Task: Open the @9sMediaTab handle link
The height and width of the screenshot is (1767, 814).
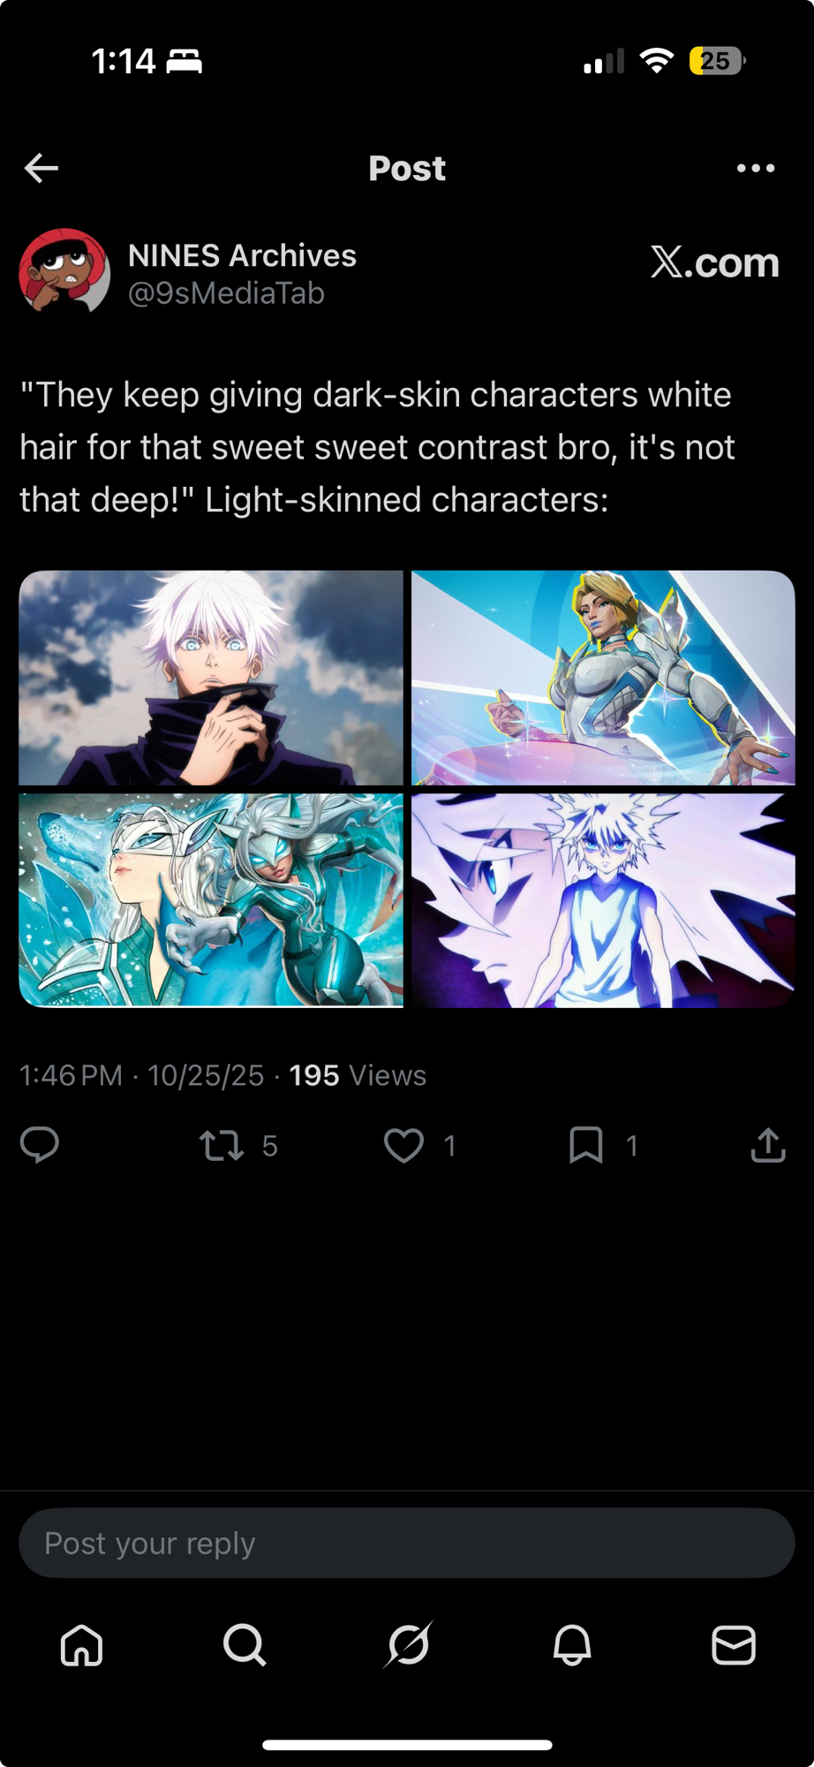Action: tap(227, 293)
